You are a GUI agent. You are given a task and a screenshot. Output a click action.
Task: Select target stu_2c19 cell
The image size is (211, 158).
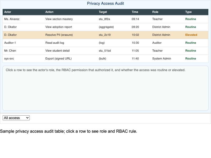[104, 35]
